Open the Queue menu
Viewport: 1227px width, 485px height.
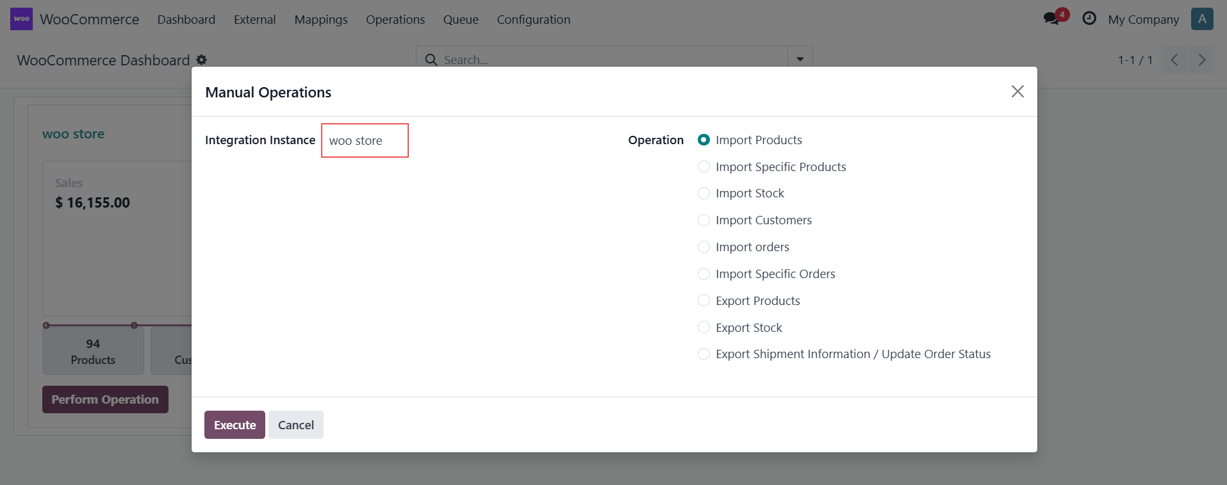pos(461,19)
